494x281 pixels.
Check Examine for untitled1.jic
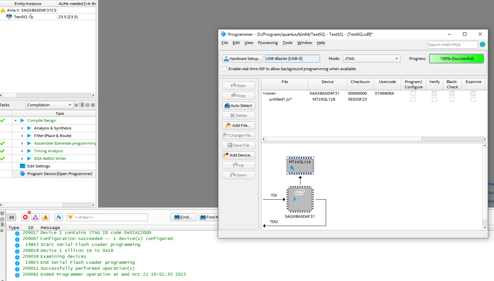[x=473, y=99]
